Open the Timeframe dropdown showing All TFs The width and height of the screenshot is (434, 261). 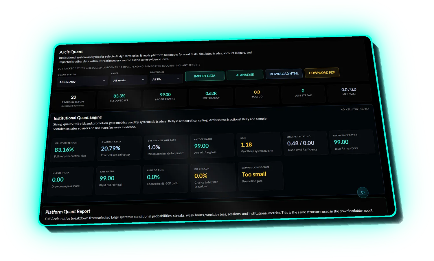[x=166, y=79]
